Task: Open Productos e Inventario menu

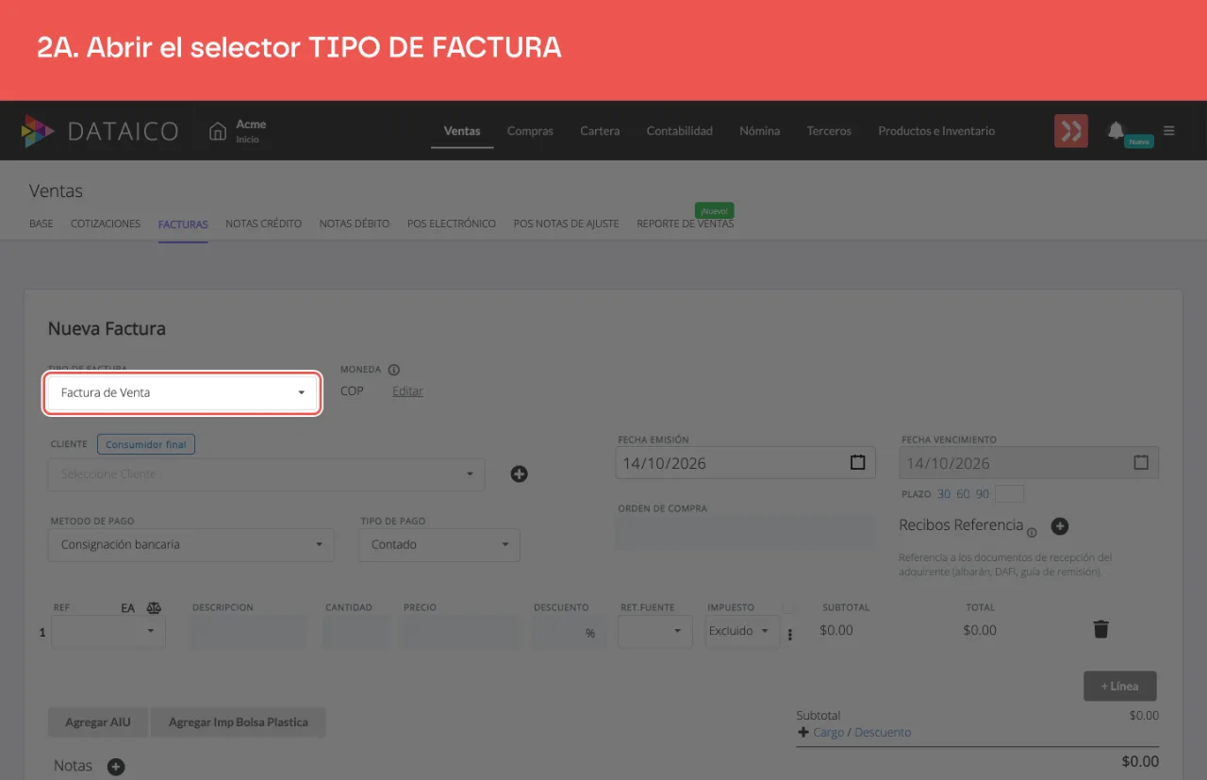Action: [x=936, y=131]
